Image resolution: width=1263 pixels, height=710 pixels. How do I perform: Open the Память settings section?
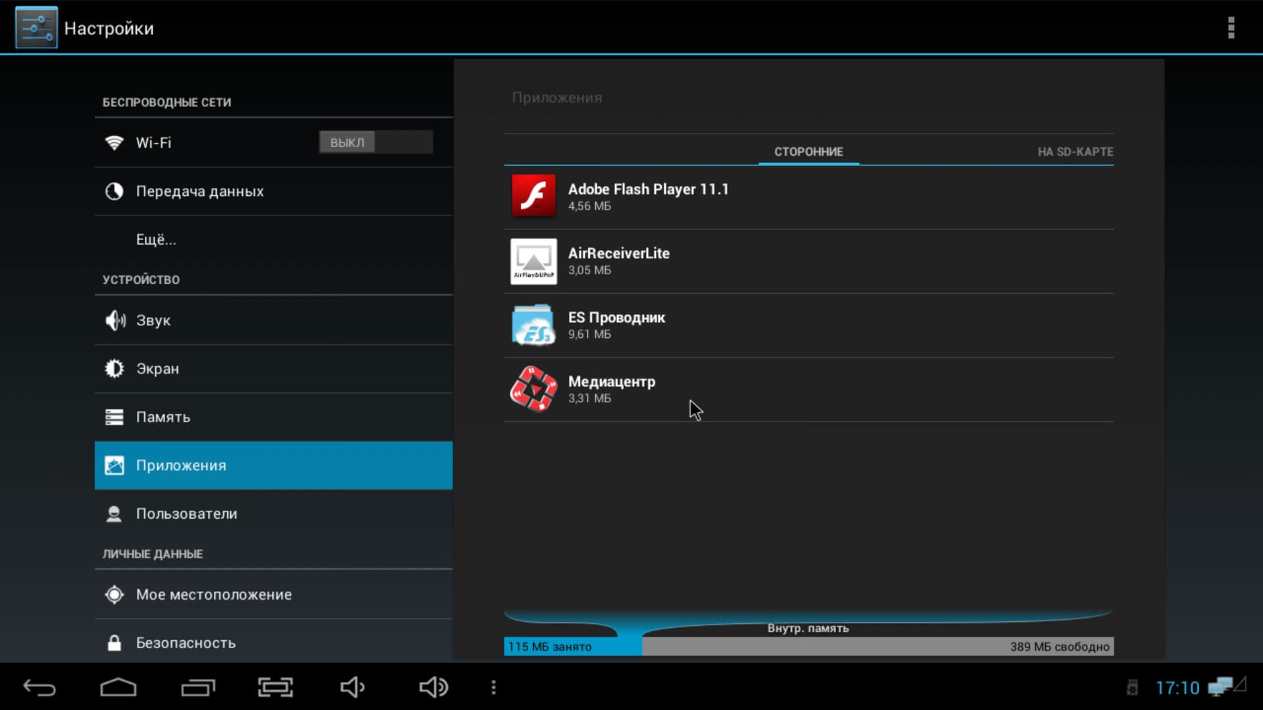[162, 417]
